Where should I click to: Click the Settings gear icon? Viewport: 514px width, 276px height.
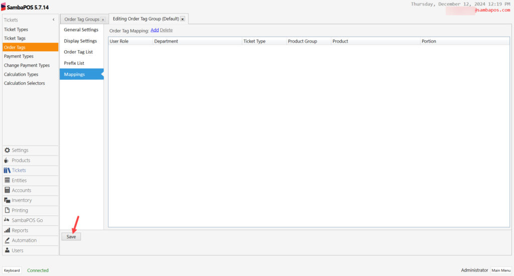coord(7,150)
